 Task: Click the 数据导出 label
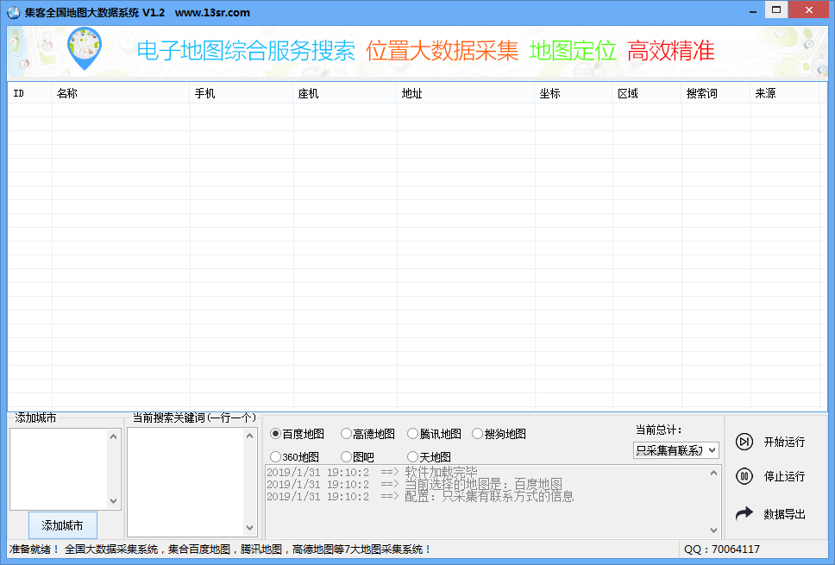[x=784, y=514]
